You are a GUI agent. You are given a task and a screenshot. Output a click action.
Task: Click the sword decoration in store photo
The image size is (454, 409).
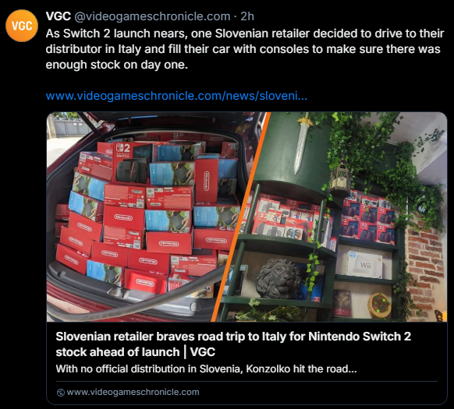[x=303, y=144]
